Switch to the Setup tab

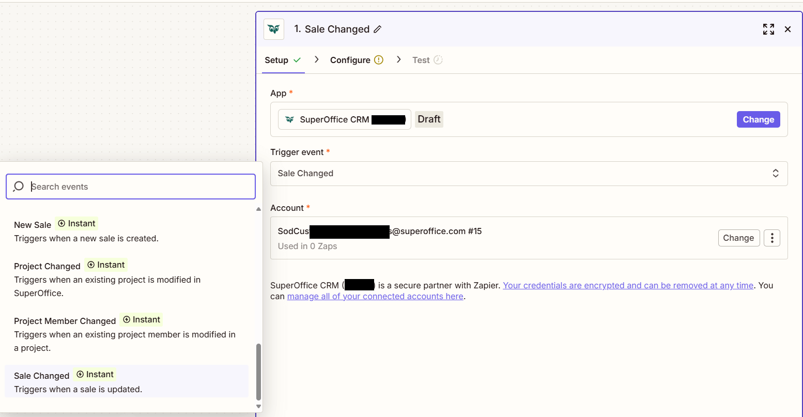point(283,60)
